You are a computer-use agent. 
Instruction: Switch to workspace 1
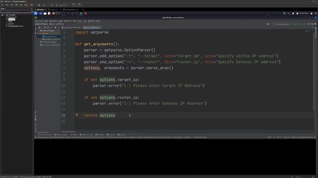(x=64, y=13)
